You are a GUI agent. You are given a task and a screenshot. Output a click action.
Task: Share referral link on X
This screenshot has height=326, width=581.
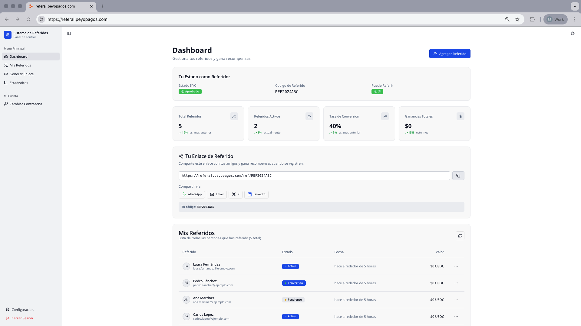click(235, 194)
